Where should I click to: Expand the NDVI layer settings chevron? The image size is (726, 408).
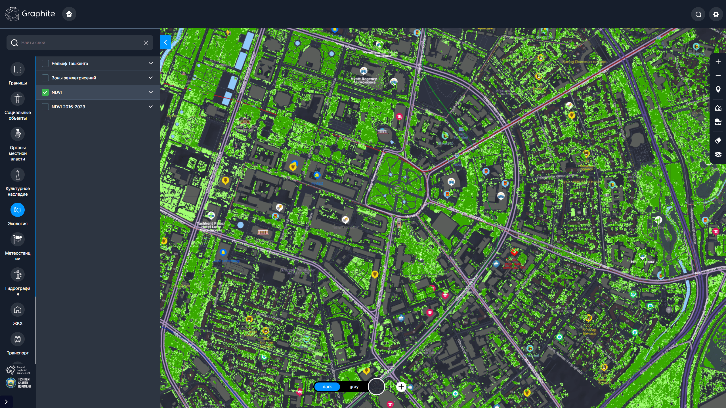pyautogui.click(x=151, y=92)
